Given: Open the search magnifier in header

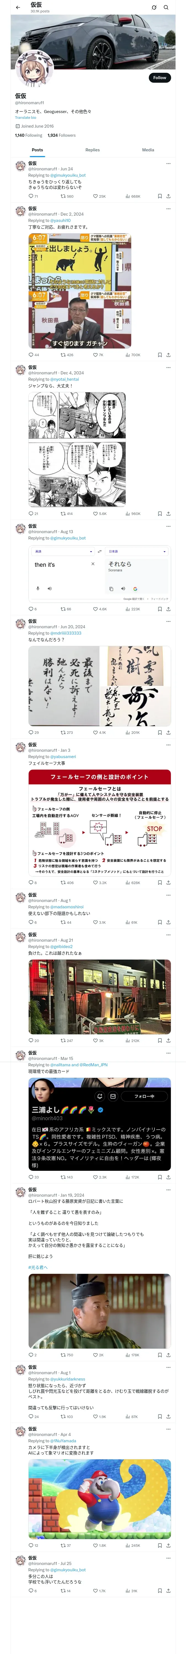Looking at the screenshot, I should coord(166,7).
